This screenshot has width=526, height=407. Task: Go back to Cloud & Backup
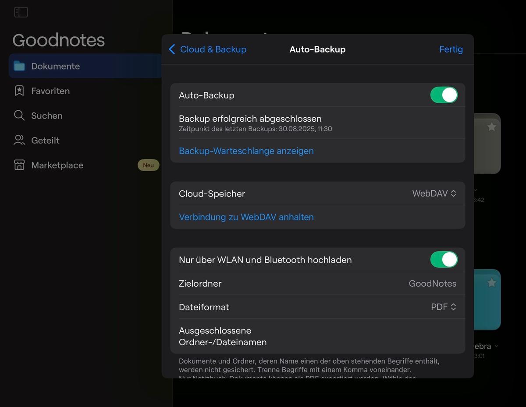(207, 49)
